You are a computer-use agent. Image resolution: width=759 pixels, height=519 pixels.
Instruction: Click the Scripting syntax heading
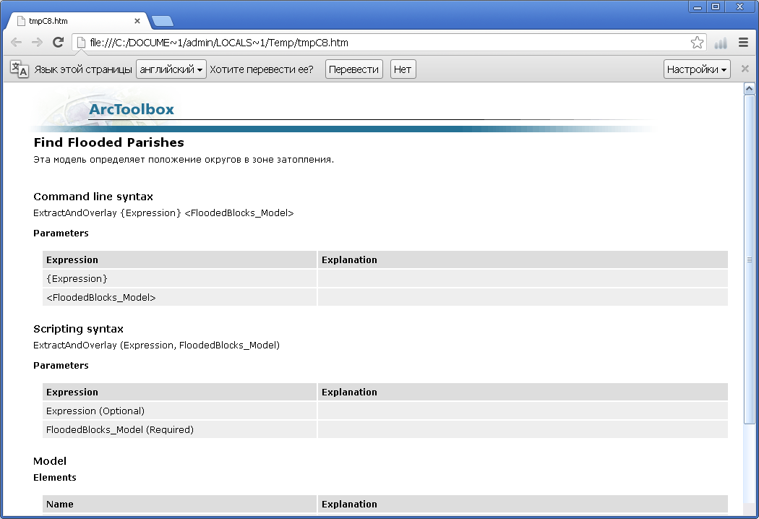pos(78,329)
